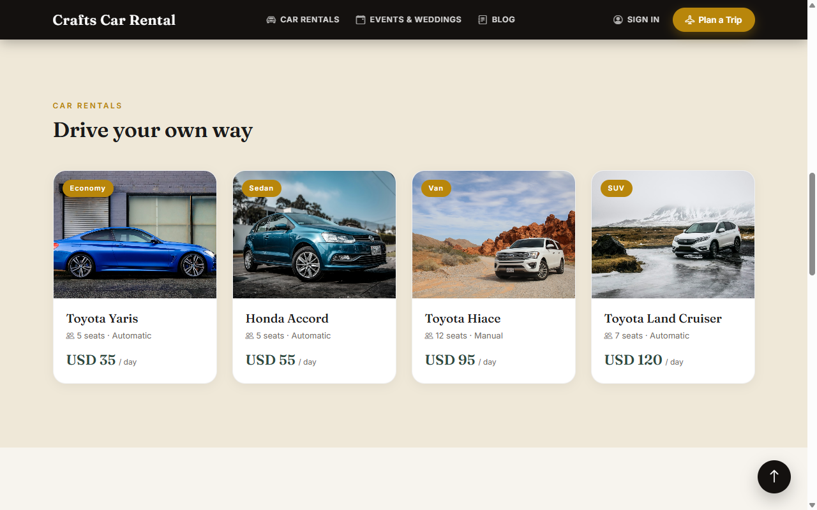The height and width of the screenshot is (510, 817).
Task: Click the seats icon under Toyota Hiace
Action: 429,336
